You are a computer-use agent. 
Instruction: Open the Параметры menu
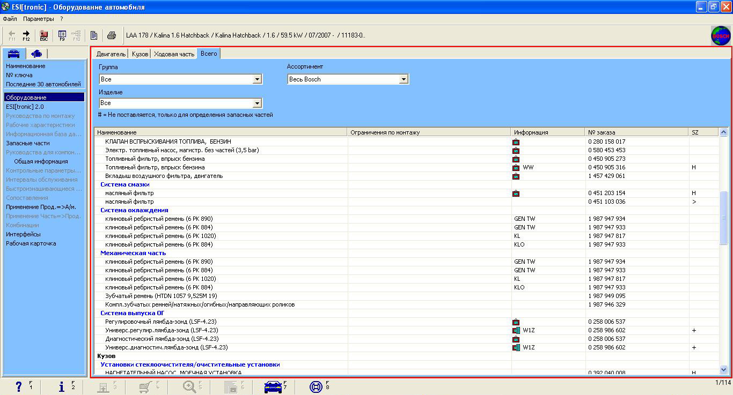click(39, 19)
